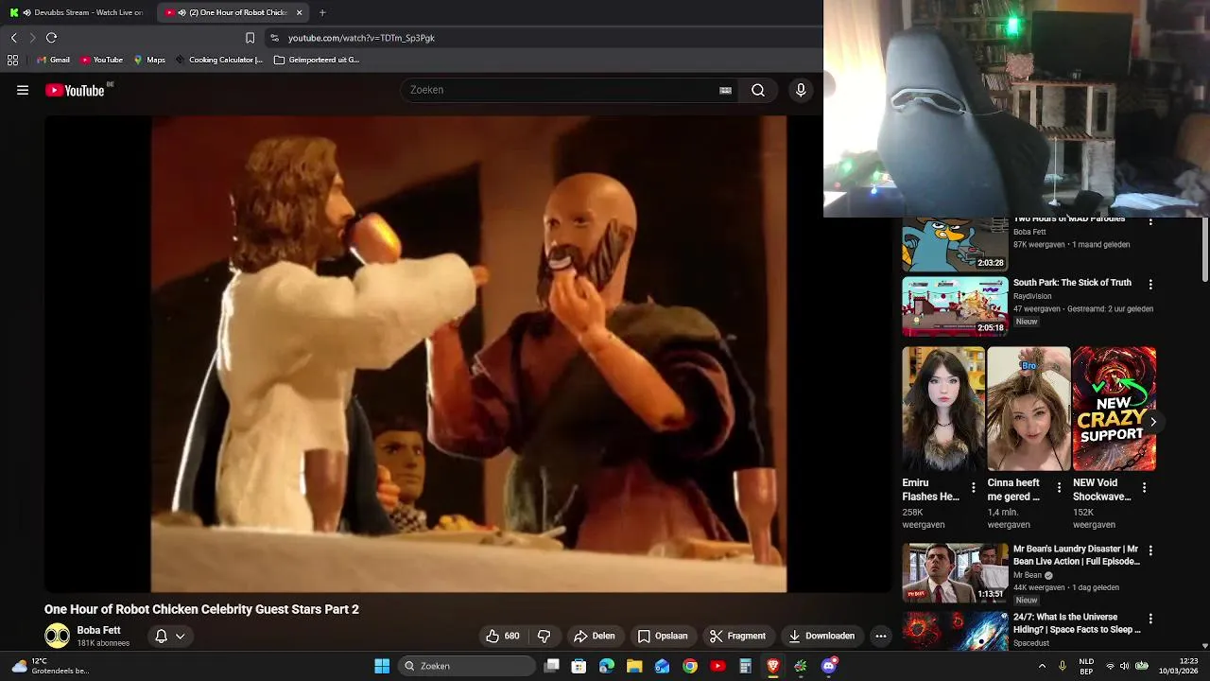Open Google Chrome from taskbar
This screenshot has width=1210, height=681.
click(690, 666)
